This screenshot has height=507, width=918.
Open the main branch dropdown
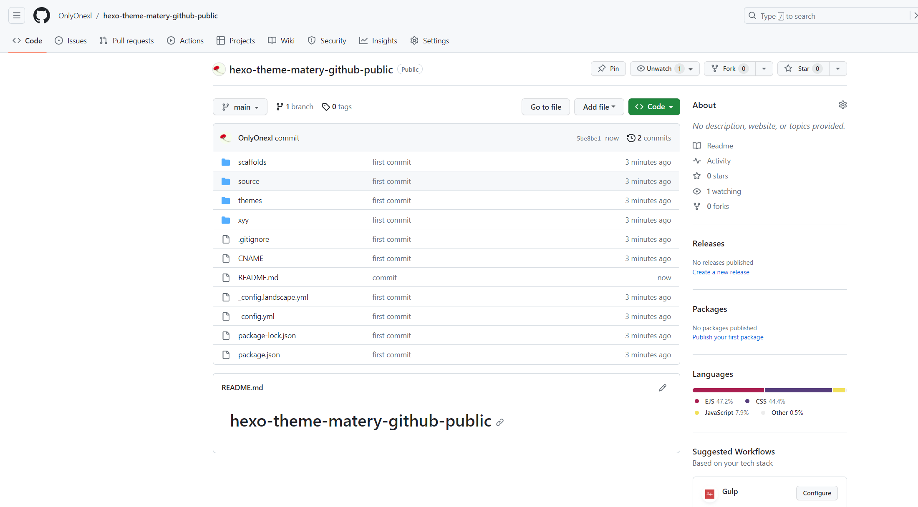click(x=240, y=107)
